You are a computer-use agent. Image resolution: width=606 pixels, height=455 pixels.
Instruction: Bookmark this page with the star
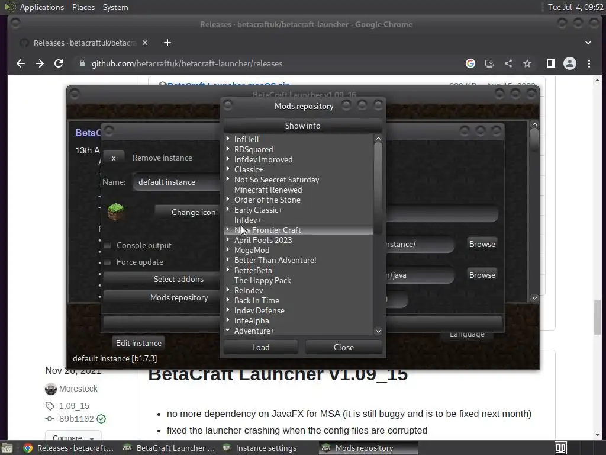pyautogui.click(x=527, y=63)
